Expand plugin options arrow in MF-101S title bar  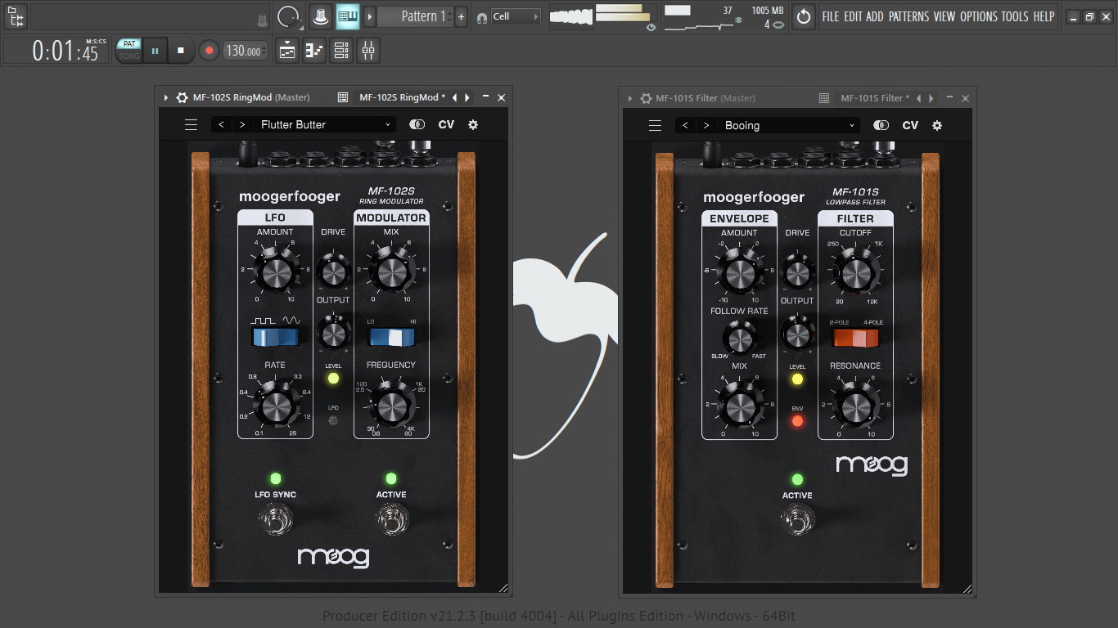[630, 98]
